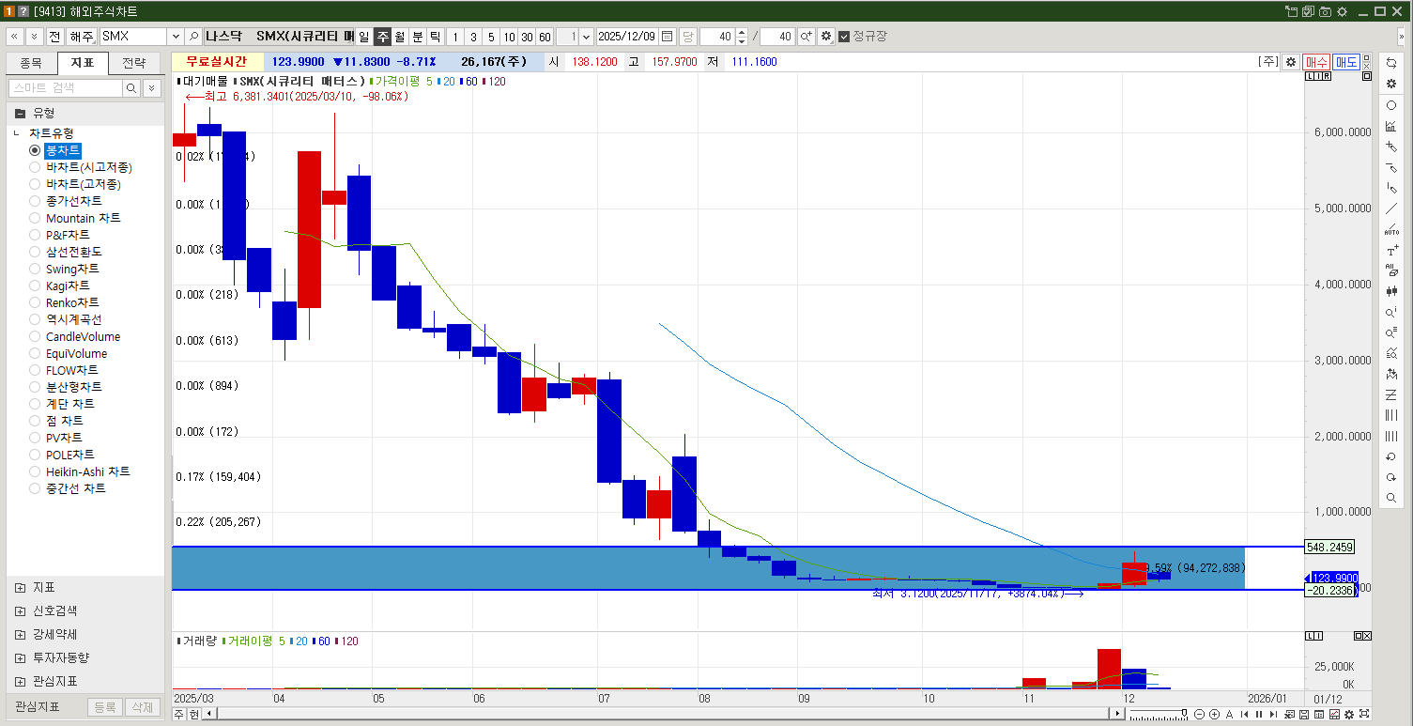The image size is (1413, 726).
Task: Click the blue 매도 sell button
Action: [1346, 62]
